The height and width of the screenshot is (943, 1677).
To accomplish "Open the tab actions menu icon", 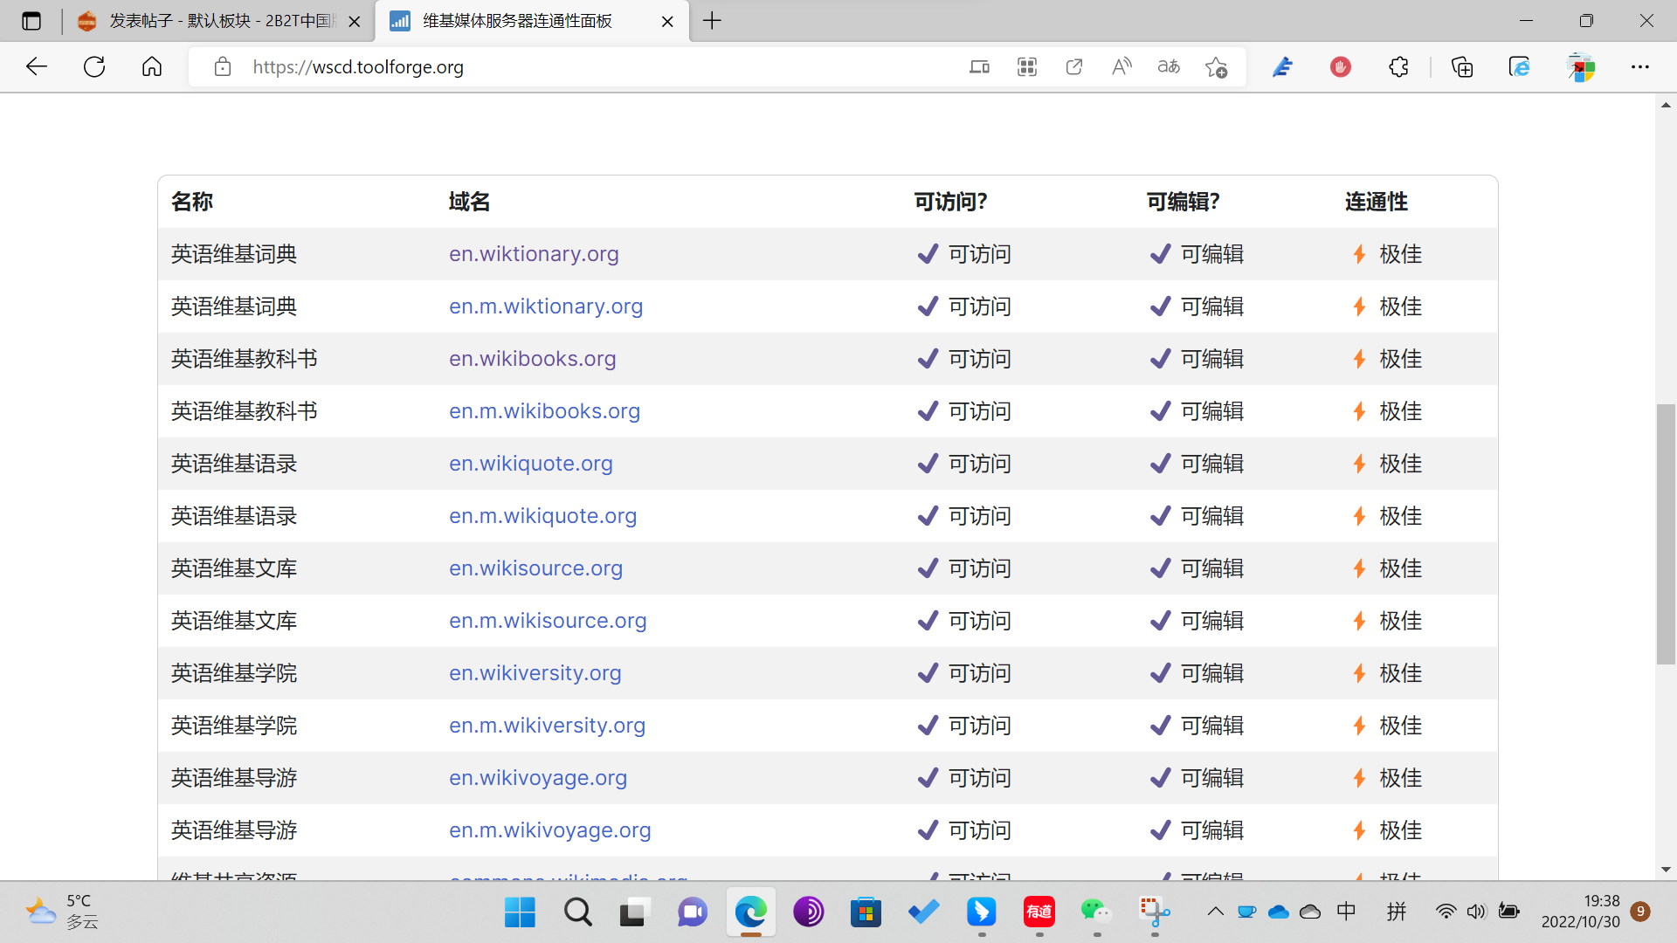I will coord(31,21).
